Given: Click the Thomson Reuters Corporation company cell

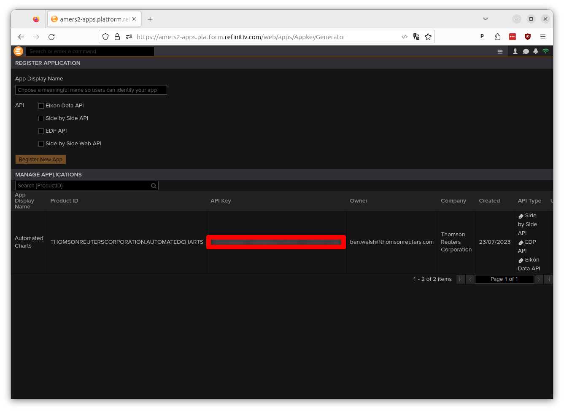Looking at the screenshot, I should click(x=456, y=242).
